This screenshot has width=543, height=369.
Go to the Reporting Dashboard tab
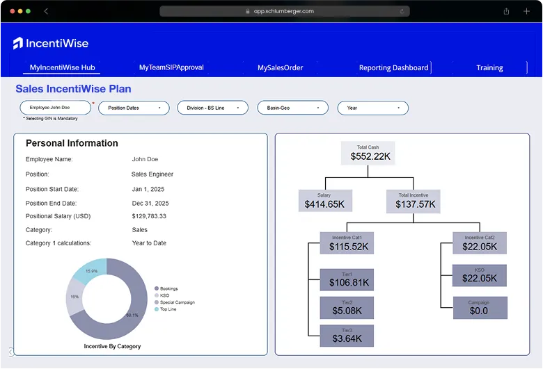point(394,68)
